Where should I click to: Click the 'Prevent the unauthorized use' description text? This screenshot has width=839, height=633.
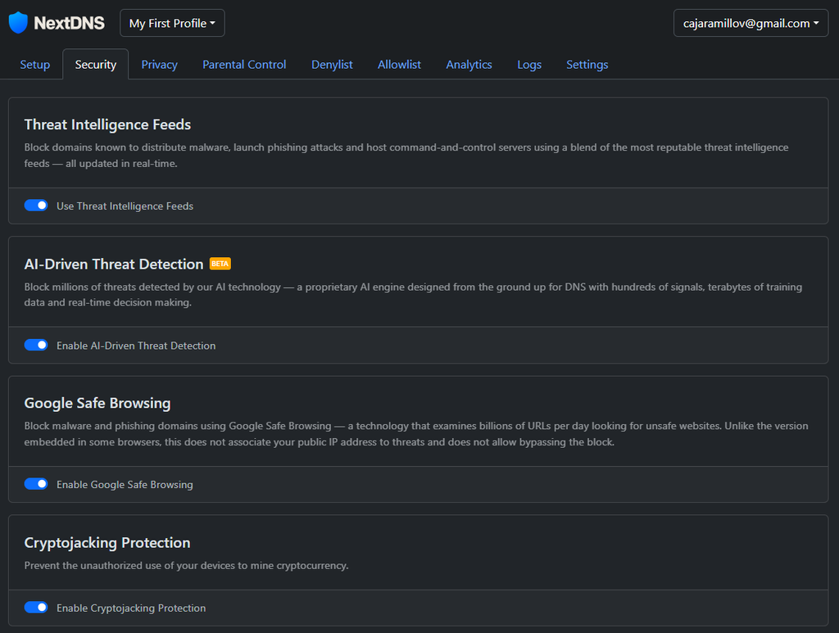click(186, 565)
